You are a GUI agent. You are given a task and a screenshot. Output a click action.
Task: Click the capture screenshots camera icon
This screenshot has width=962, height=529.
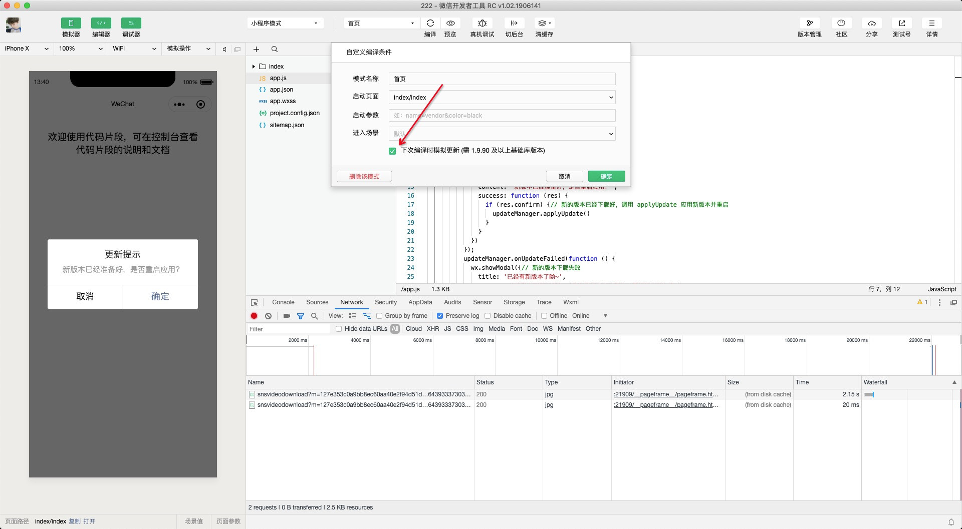(287, 316)
